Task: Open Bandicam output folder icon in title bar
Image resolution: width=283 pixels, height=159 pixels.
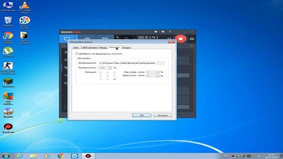Action: click(x=156, y=32)
